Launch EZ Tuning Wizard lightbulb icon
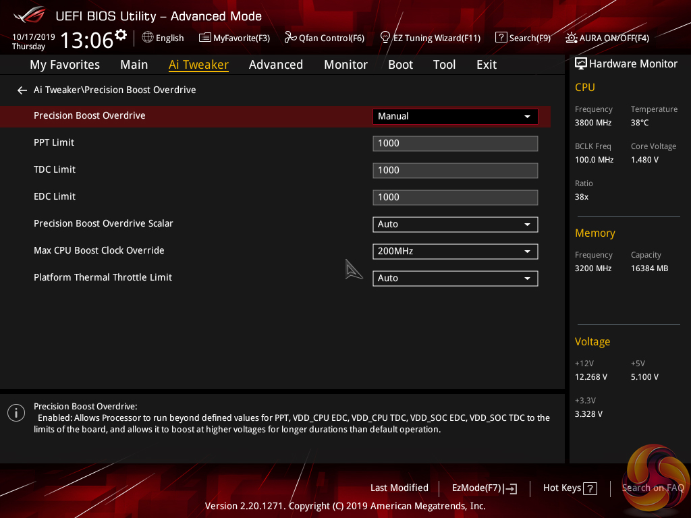The image size is (691, 518). (385, 38)
